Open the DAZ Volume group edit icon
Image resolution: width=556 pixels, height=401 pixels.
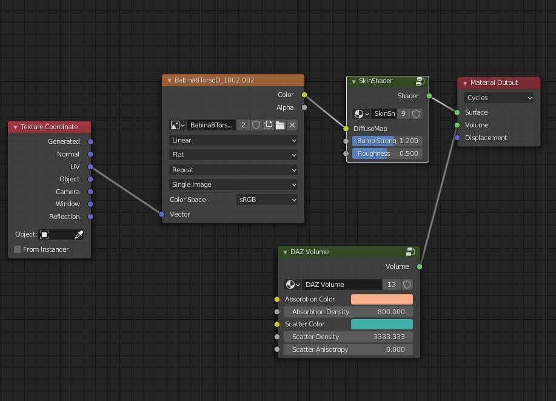[410, 252]
